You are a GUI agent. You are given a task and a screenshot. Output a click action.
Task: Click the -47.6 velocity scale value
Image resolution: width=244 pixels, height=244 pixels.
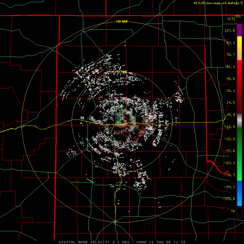click(230, 151)
